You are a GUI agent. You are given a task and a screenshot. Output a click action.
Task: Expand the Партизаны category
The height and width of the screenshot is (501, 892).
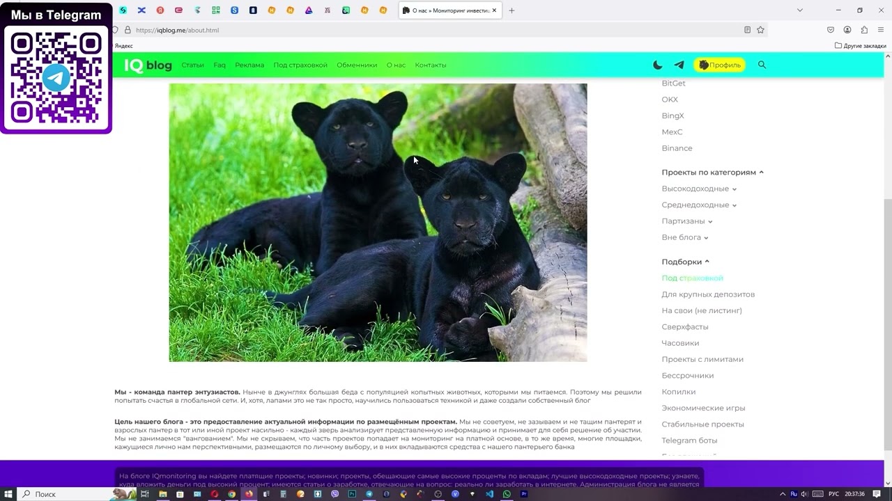coord(687,221)
